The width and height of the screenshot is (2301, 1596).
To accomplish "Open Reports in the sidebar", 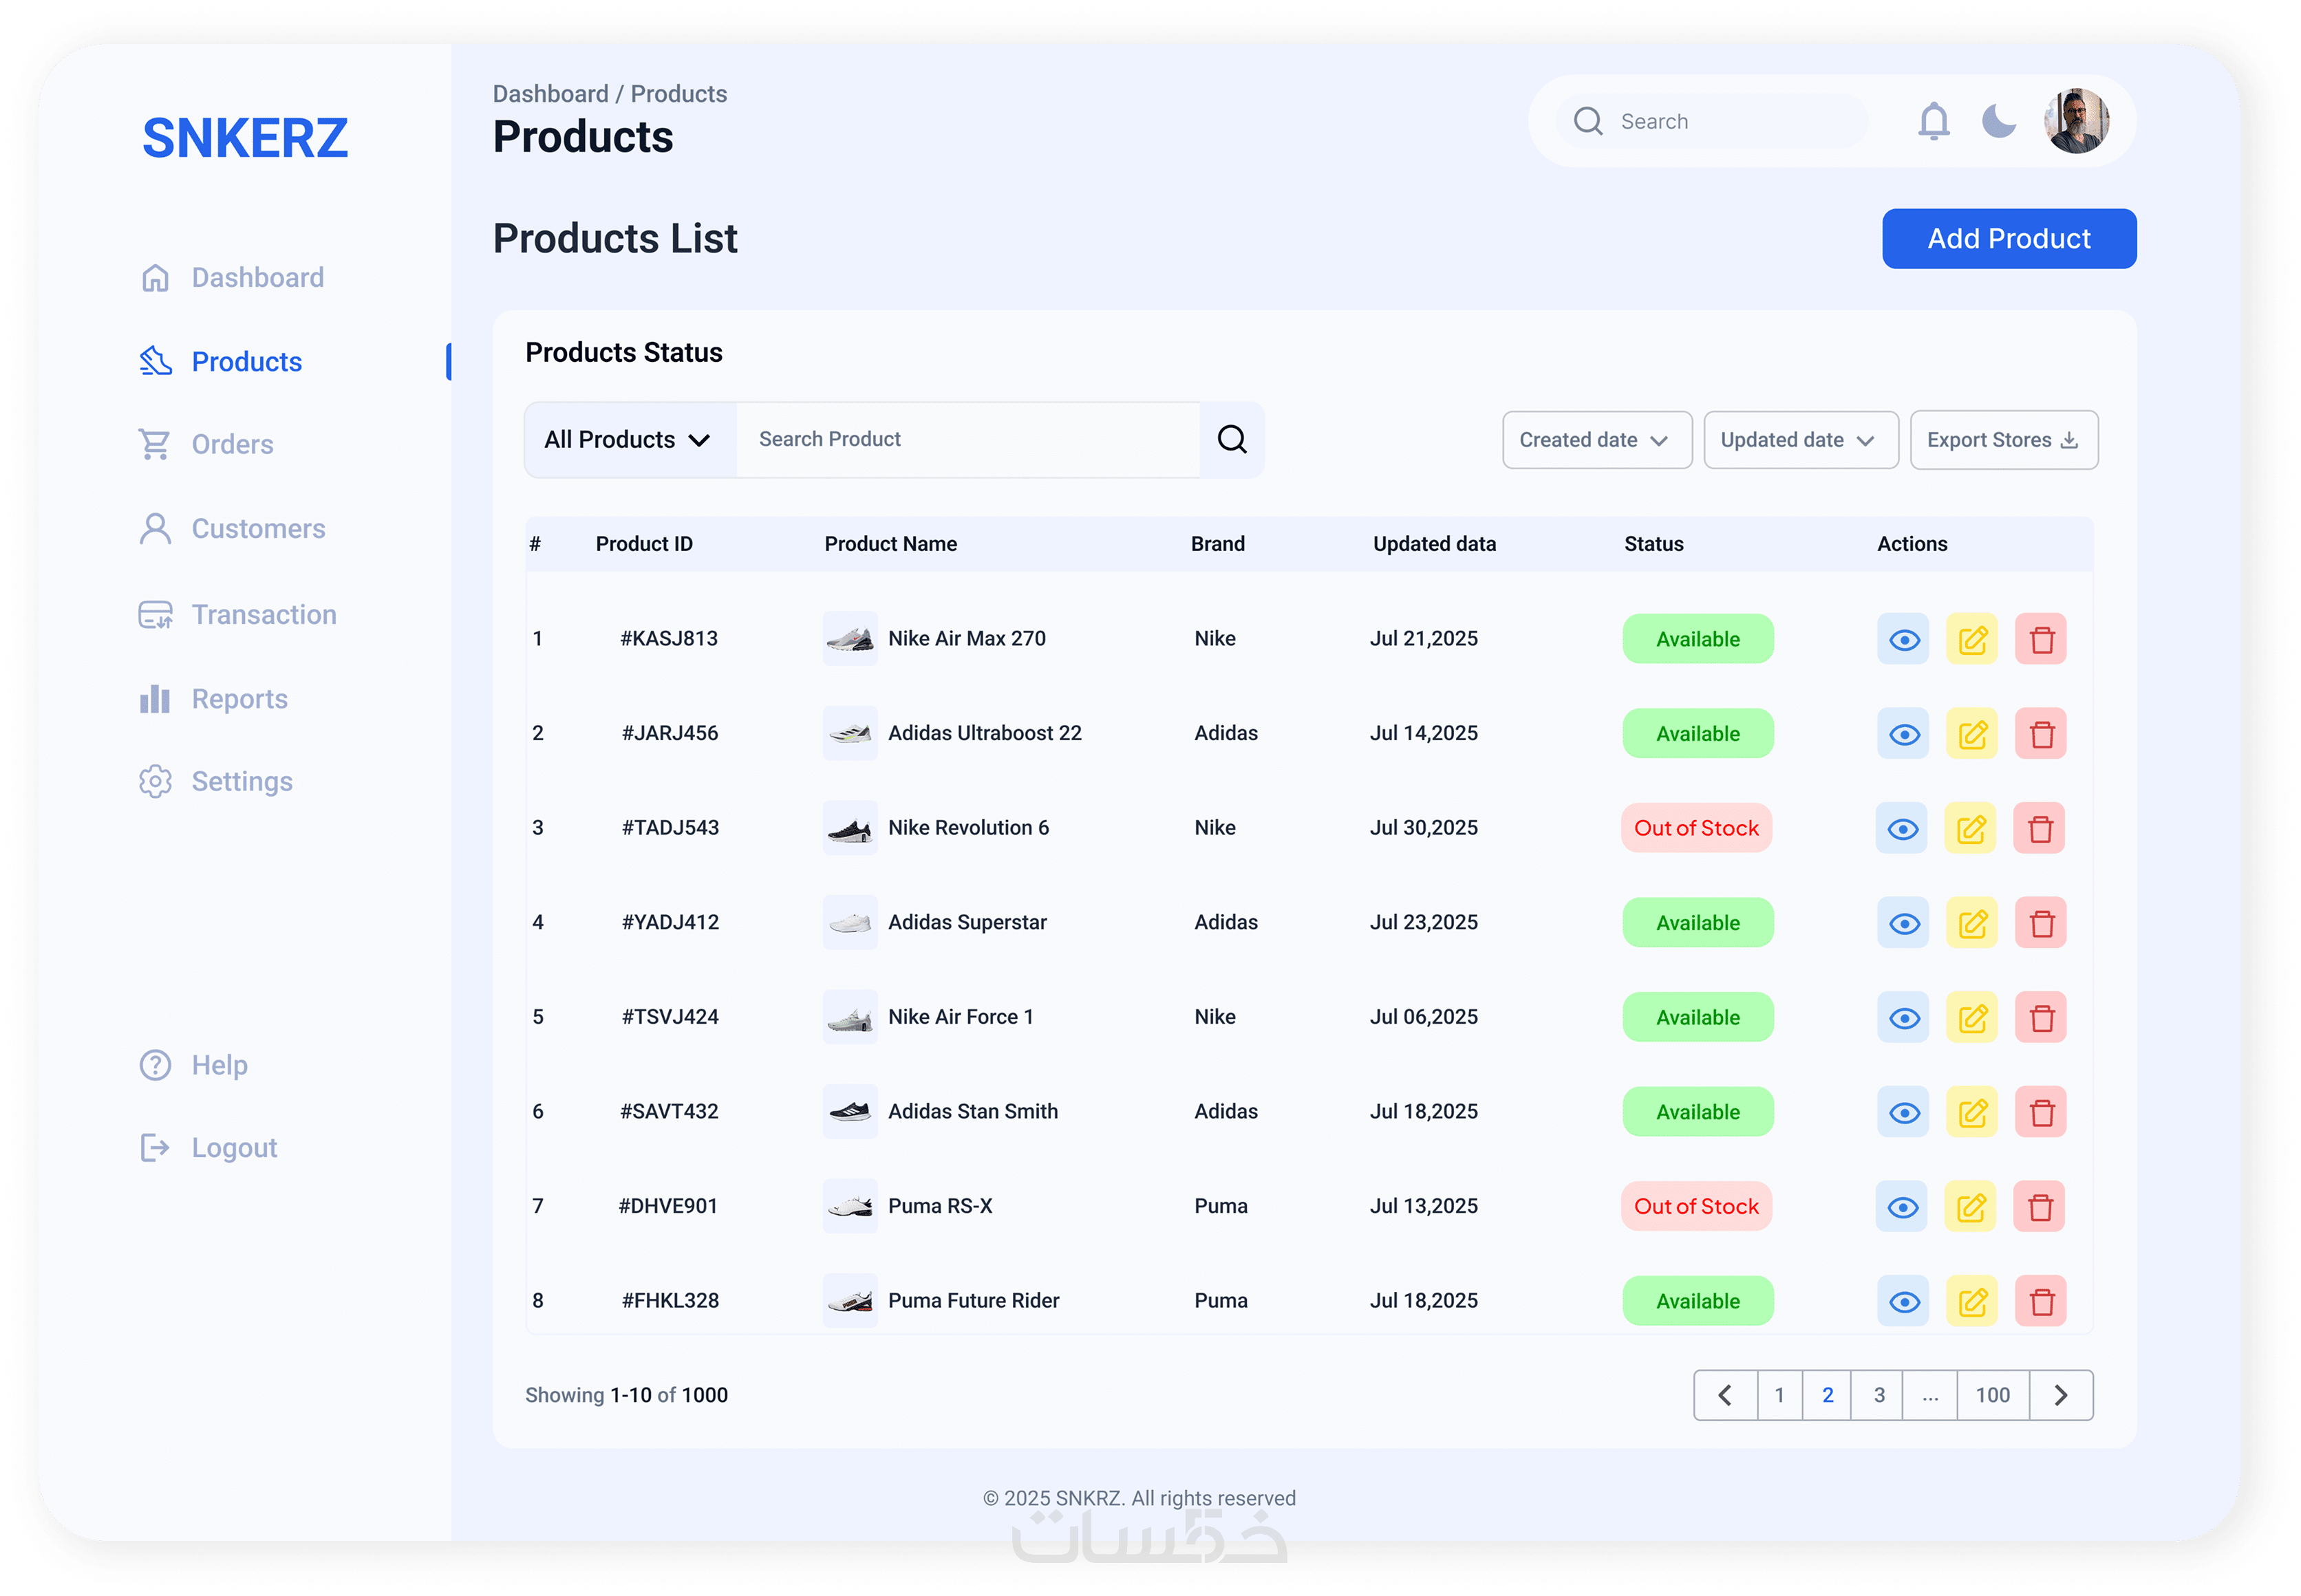I will point(213,698).
